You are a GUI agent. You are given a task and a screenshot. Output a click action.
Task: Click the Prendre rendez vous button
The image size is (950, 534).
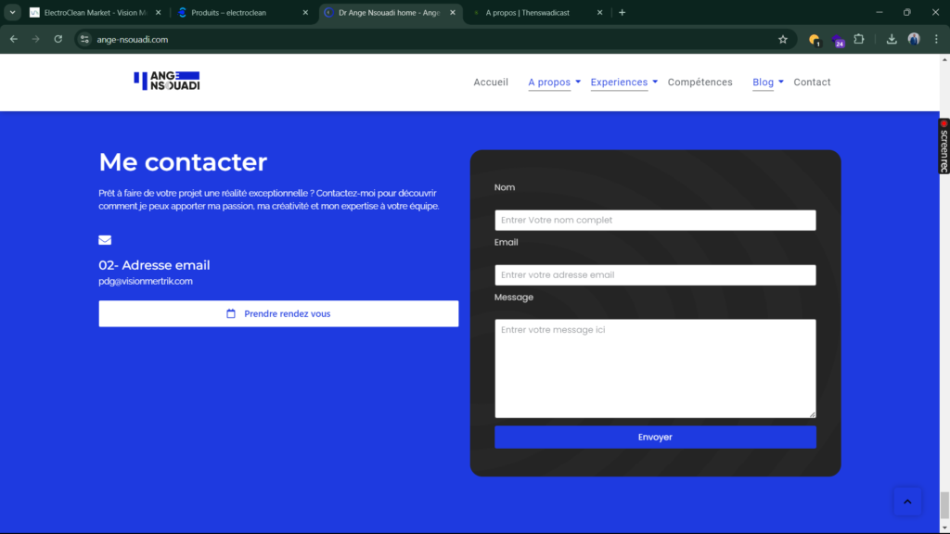pos(278,313)
